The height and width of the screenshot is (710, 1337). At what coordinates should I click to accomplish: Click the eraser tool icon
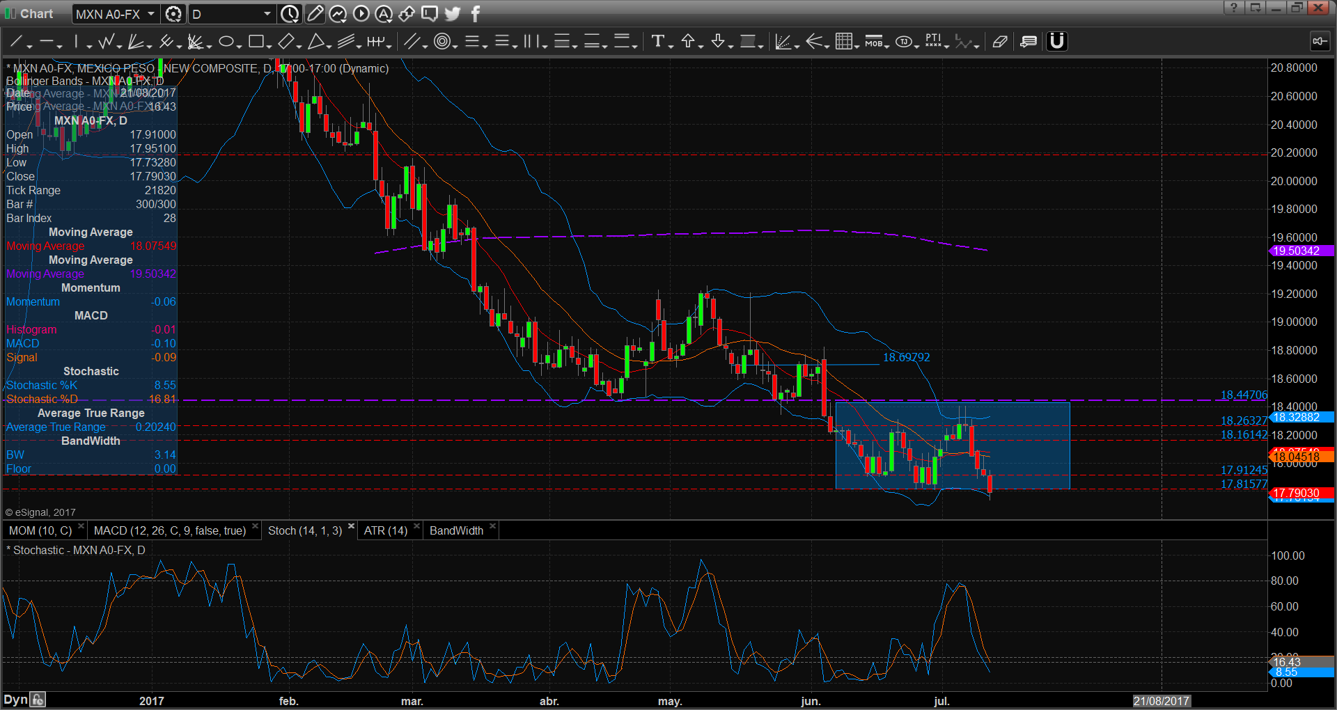1000,42
